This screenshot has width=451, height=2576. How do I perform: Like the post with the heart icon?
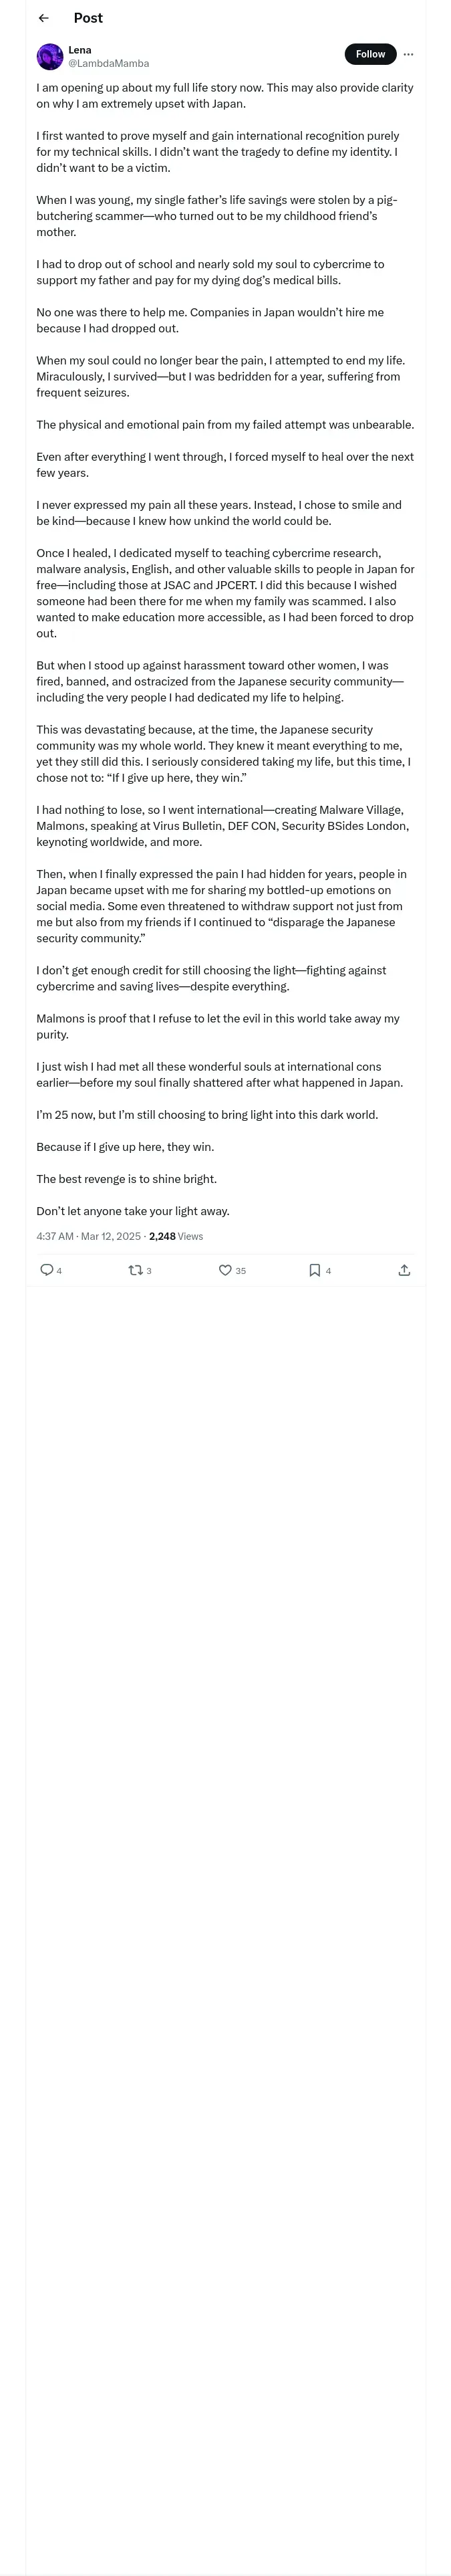click(x=225, y=1270)
